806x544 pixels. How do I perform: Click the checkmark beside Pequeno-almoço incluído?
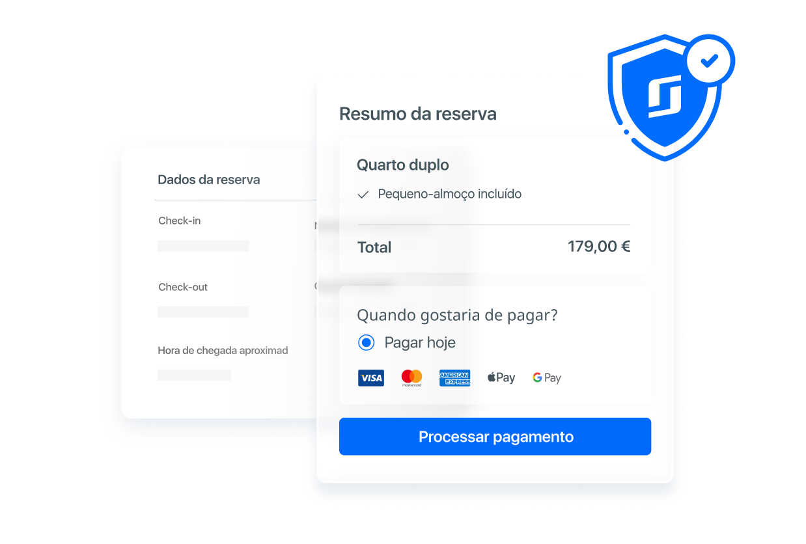point(363,195)
